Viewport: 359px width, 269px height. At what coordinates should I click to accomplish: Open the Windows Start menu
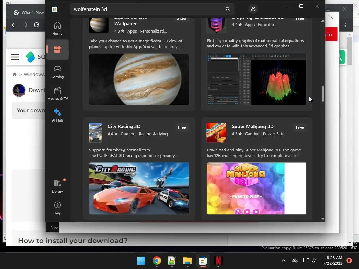pyautogui.click(x=141, y=261)
